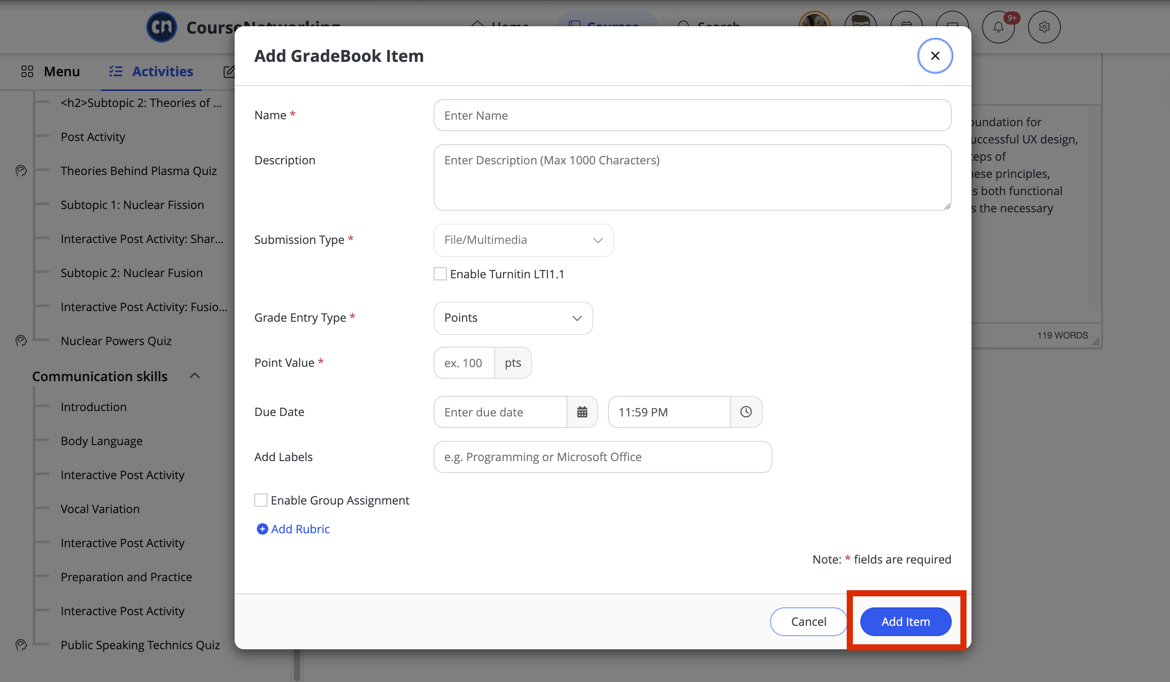Image resolution: width=1170 pixels, height=682 pixels.
Task: Select Vocal Variation item
Action: tap(100, 509)
